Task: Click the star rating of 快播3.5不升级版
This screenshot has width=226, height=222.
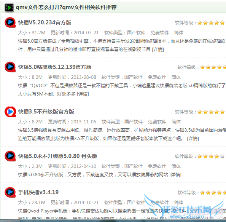Action: pos(211,112)
